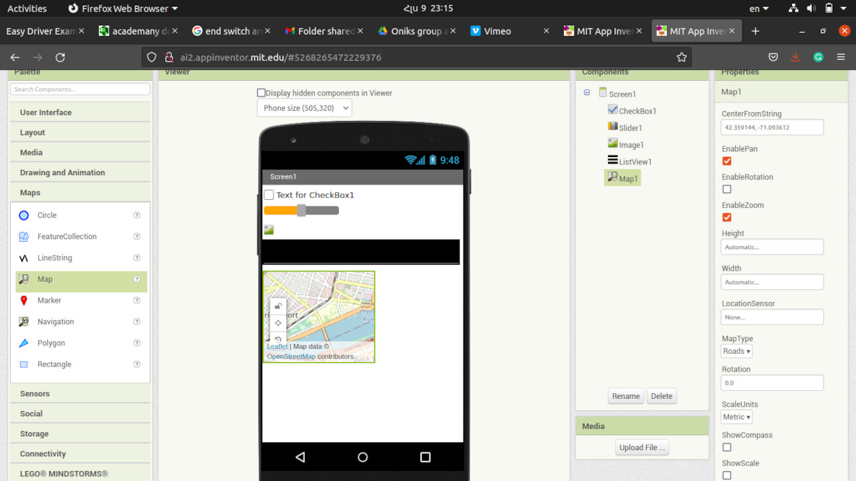Toggle Display hidden components in Viewer
This screenshot has height=481, width=856.
261,94
